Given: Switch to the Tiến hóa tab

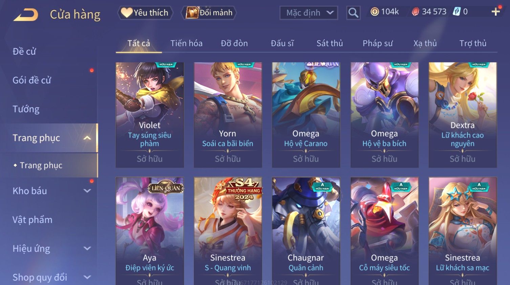Looking at the screenshot, I should point(186,43).
